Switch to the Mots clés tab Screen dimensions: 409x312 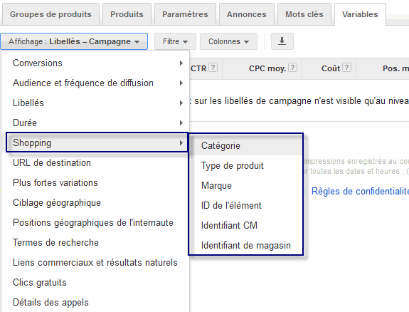pyautogui.click(x=304, y=14)
